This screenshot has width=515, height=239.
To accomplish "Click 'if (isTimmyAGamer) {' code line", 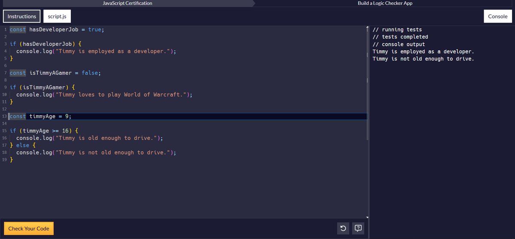I will point(42,87).
